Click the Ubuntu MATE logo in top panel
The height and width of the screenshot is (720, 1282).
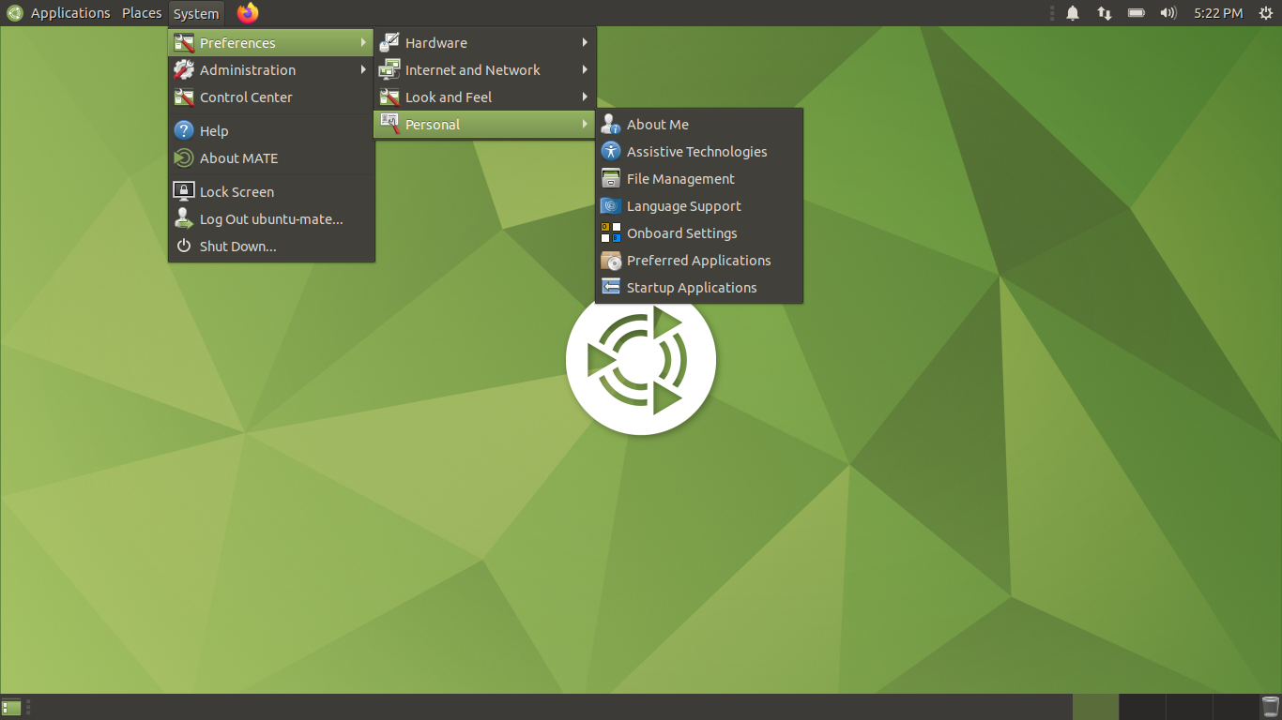click(x=14, y=13)
